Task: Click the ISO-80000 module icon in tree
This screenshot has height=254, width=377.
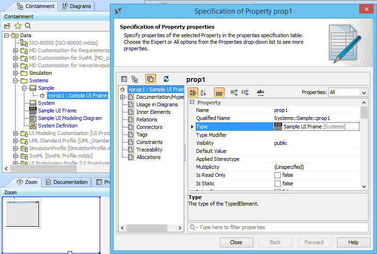Action: (x=24, y=43)
